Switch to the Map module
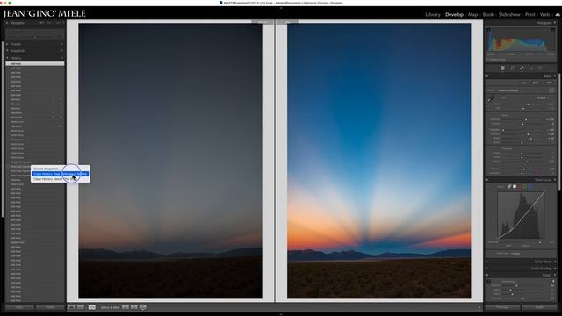This screenshot has height=316, width=562. tap(472, 15)
